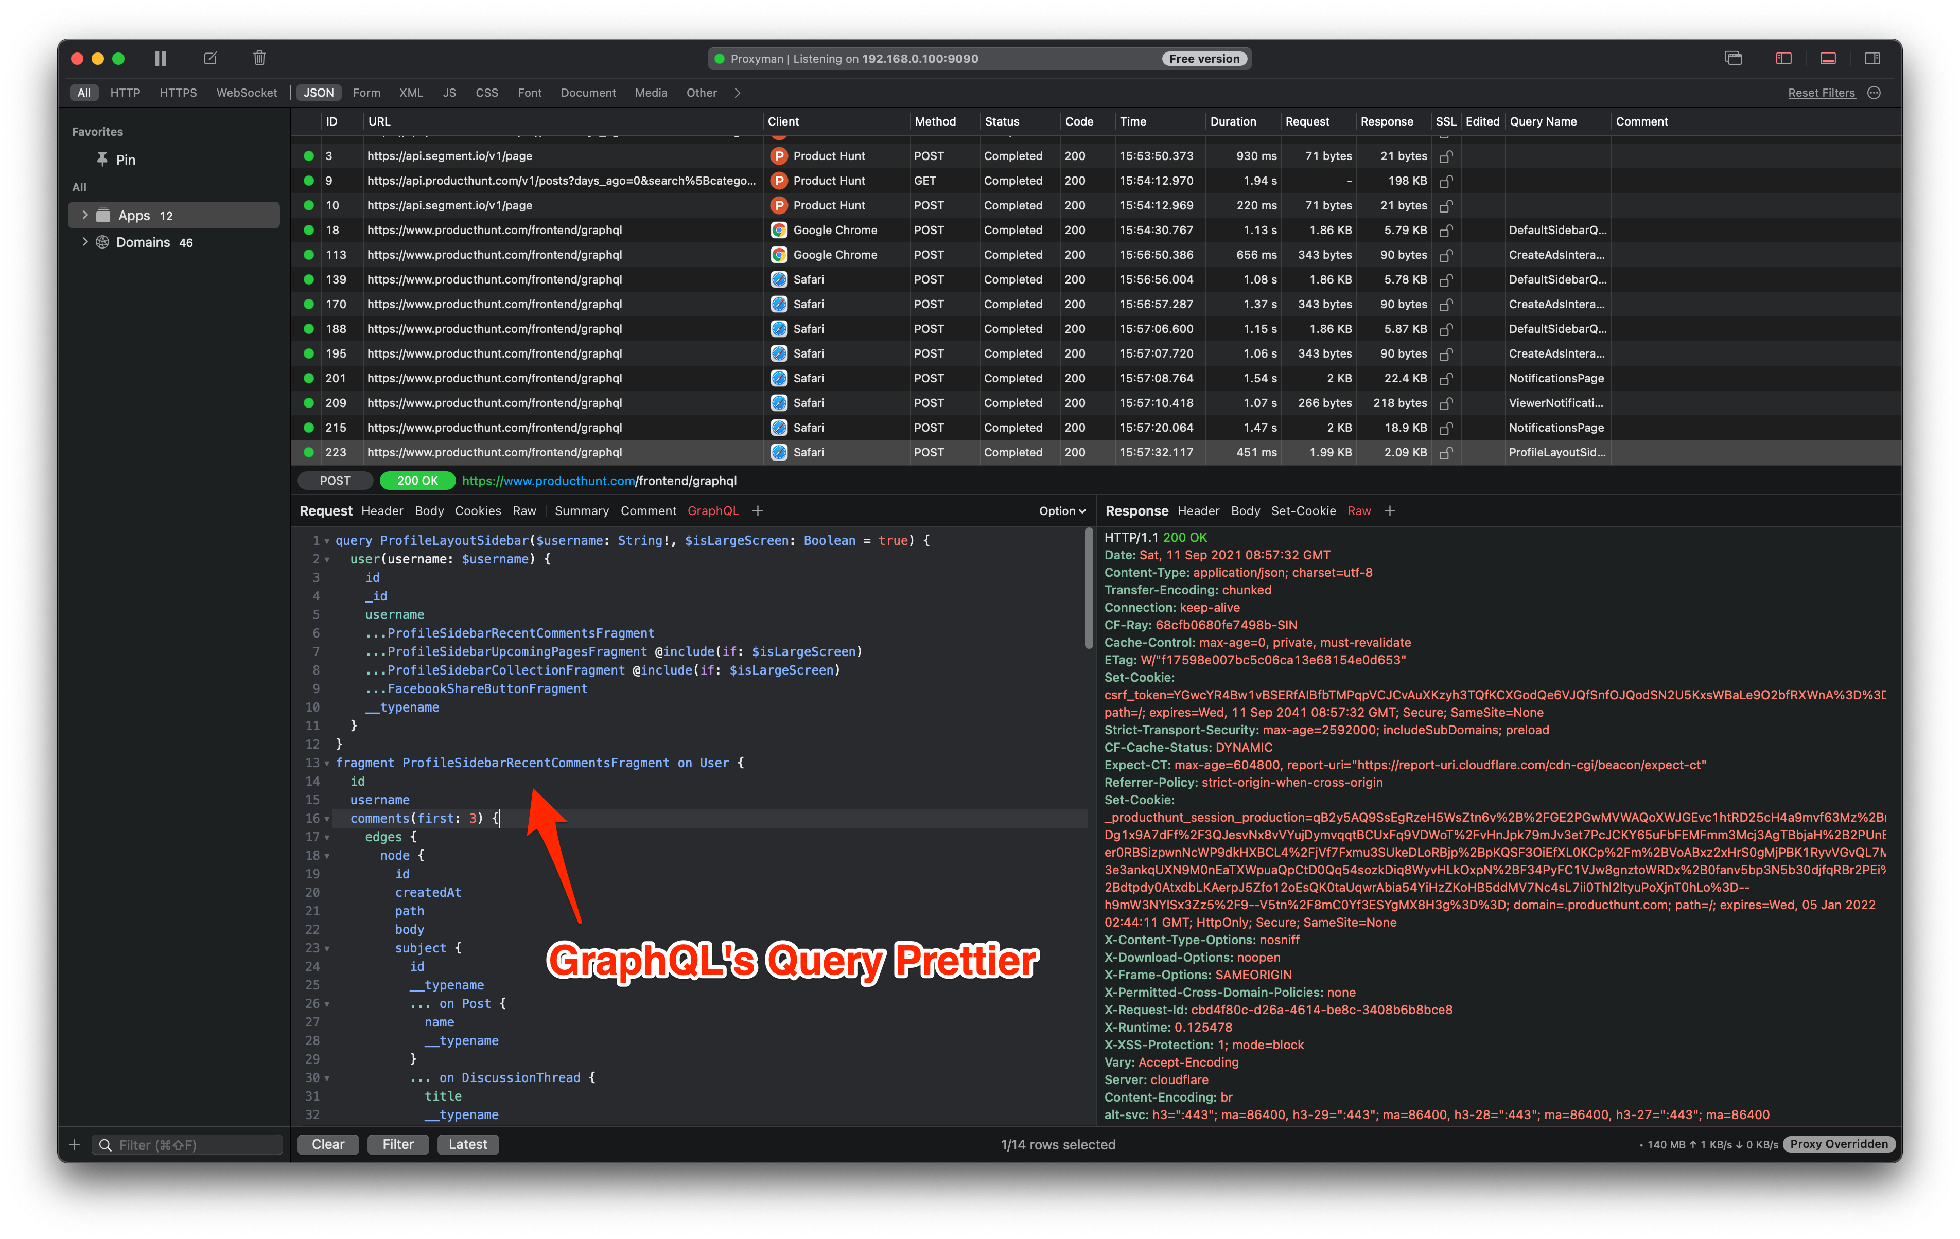Click the compose/edit icon in toolbar
This screenshot has width=1960, height=1239.
210,59
